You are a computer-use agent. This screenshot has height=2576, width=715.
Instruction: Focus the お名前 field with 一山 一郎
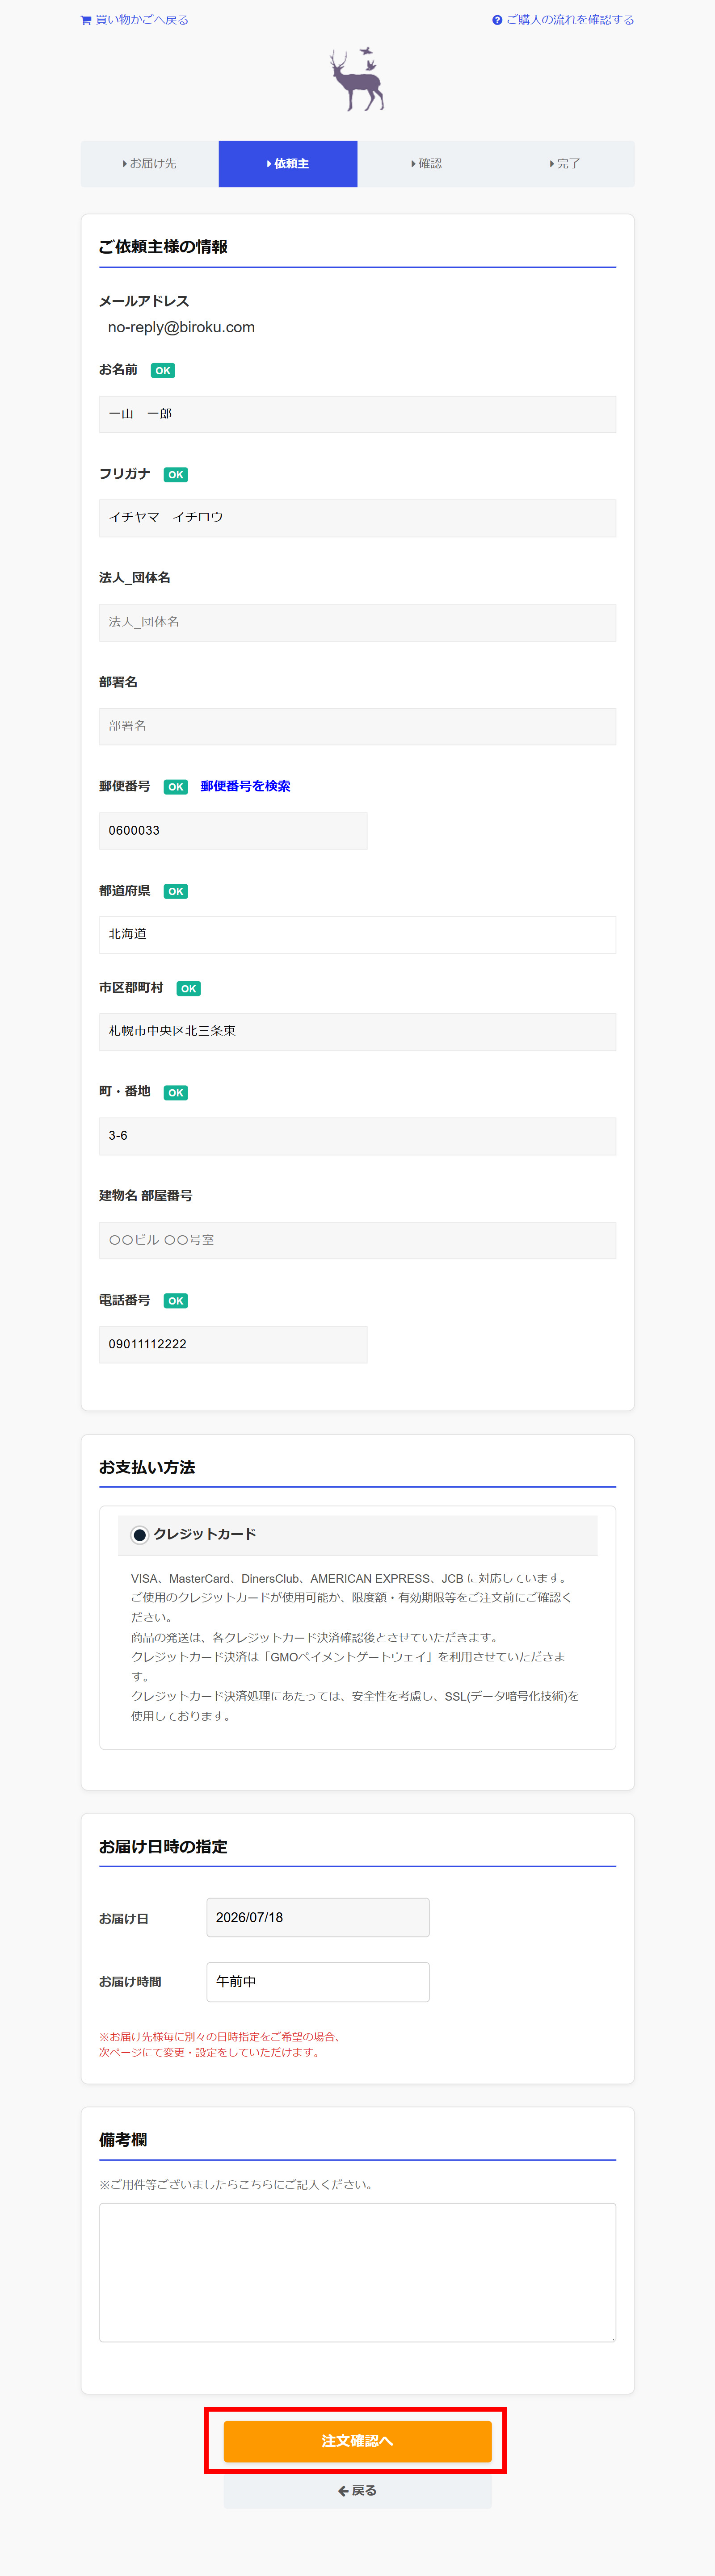[x=357, y=414]
